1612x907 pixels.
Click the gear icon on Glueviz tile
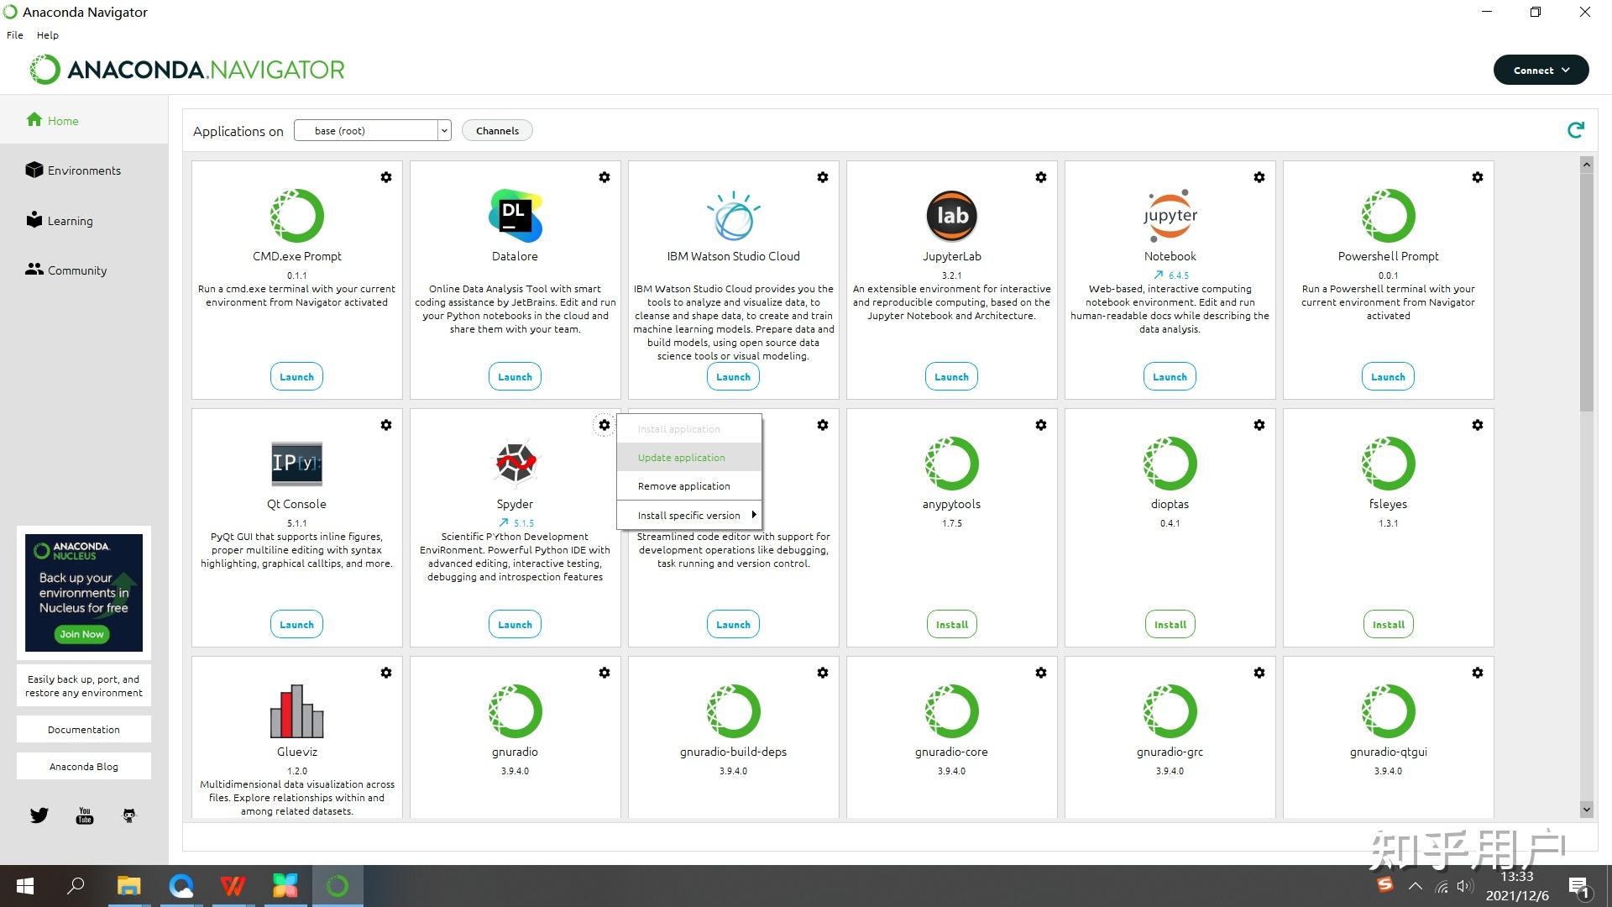coord(385,673)
